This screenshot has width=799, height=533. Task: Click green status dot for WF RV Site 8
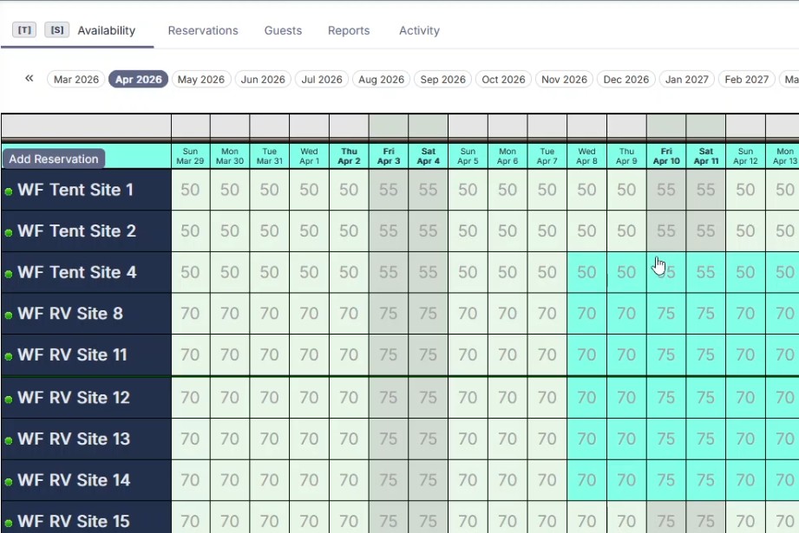coord(9,315)
